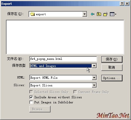Click the Browse... button
The height and width of the screenshot is (120, 131).
click(x=40, y=109)
